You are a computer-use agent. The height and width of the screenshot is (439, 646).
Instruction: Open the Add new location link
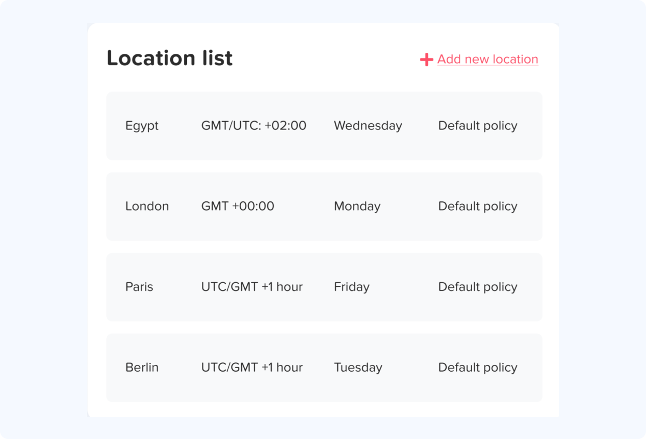[x=487, y=60]
